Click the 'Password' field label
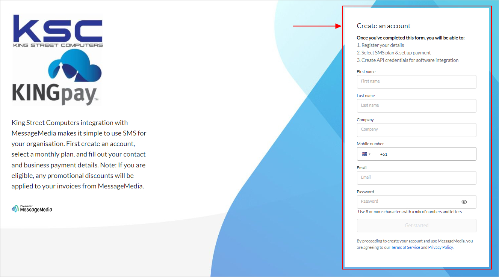 point(365,192)
